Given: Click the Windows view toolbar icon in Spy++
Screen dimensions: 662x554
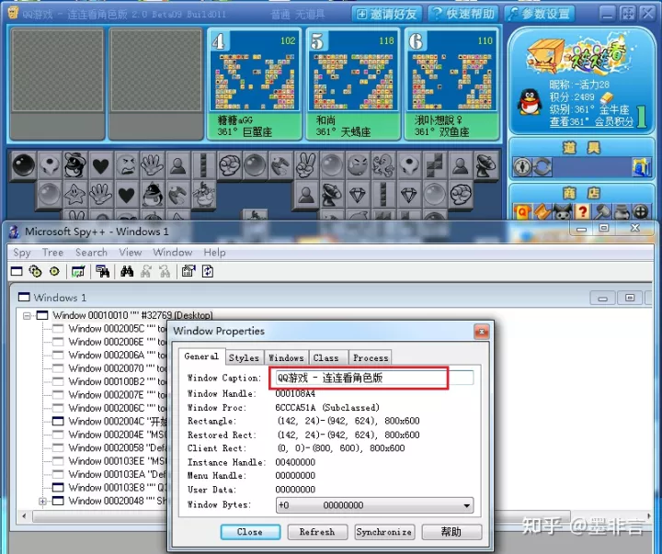Looking at the screenshot, I should coord(17,271).
